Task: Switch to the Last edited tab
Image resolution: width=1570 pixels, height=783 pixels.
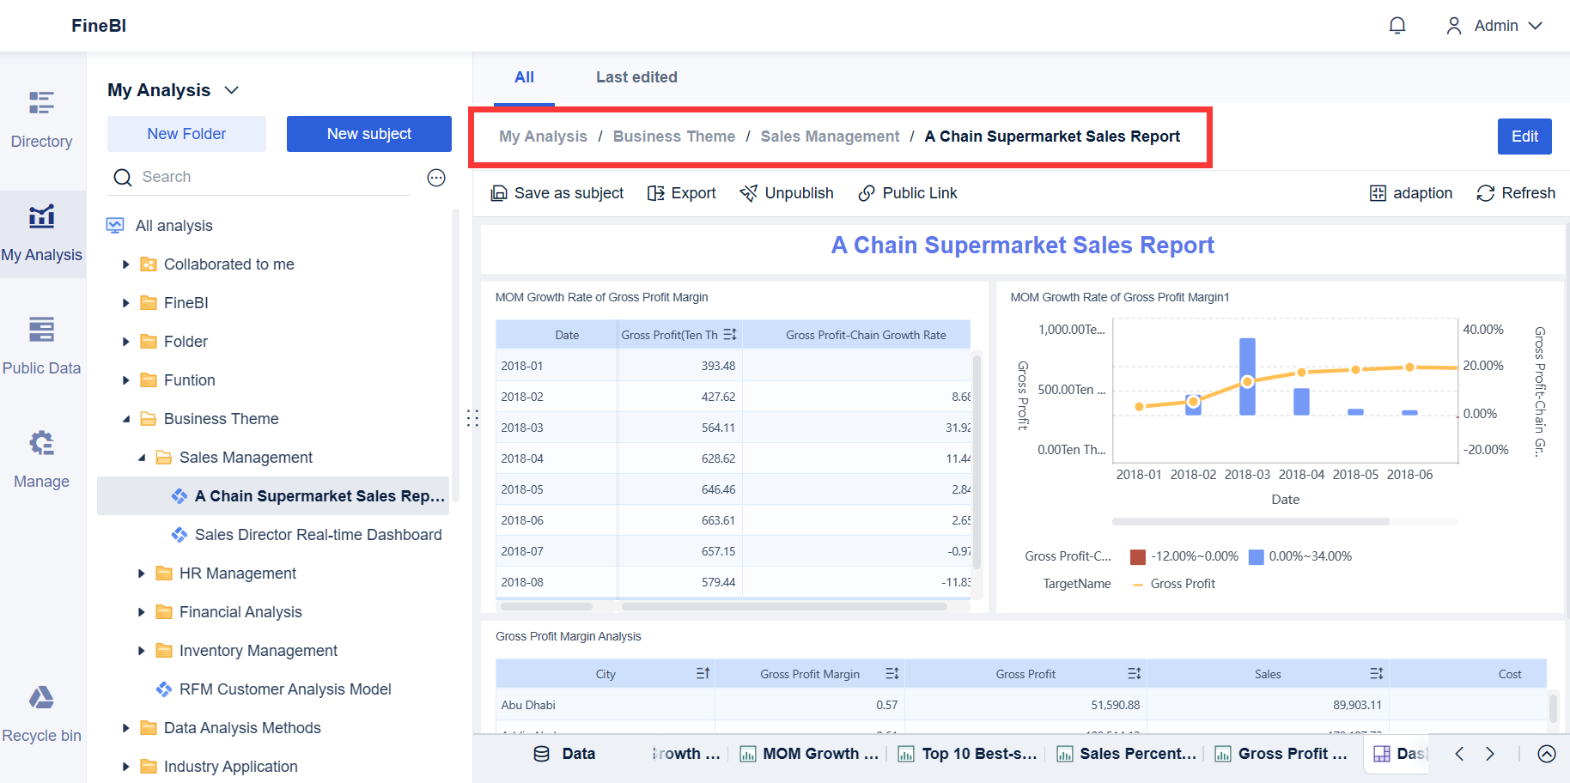Action: tap(636, 77)
